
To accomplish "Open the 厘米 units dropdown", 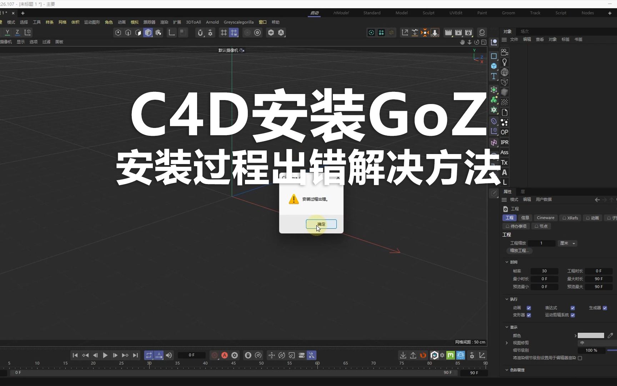I will pos(567,243).
